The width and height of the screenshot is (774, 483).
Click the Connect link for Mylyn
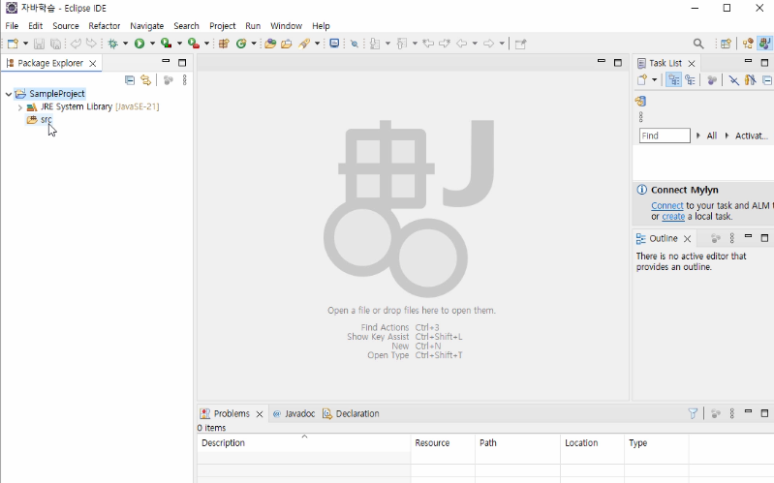[666, 206]
